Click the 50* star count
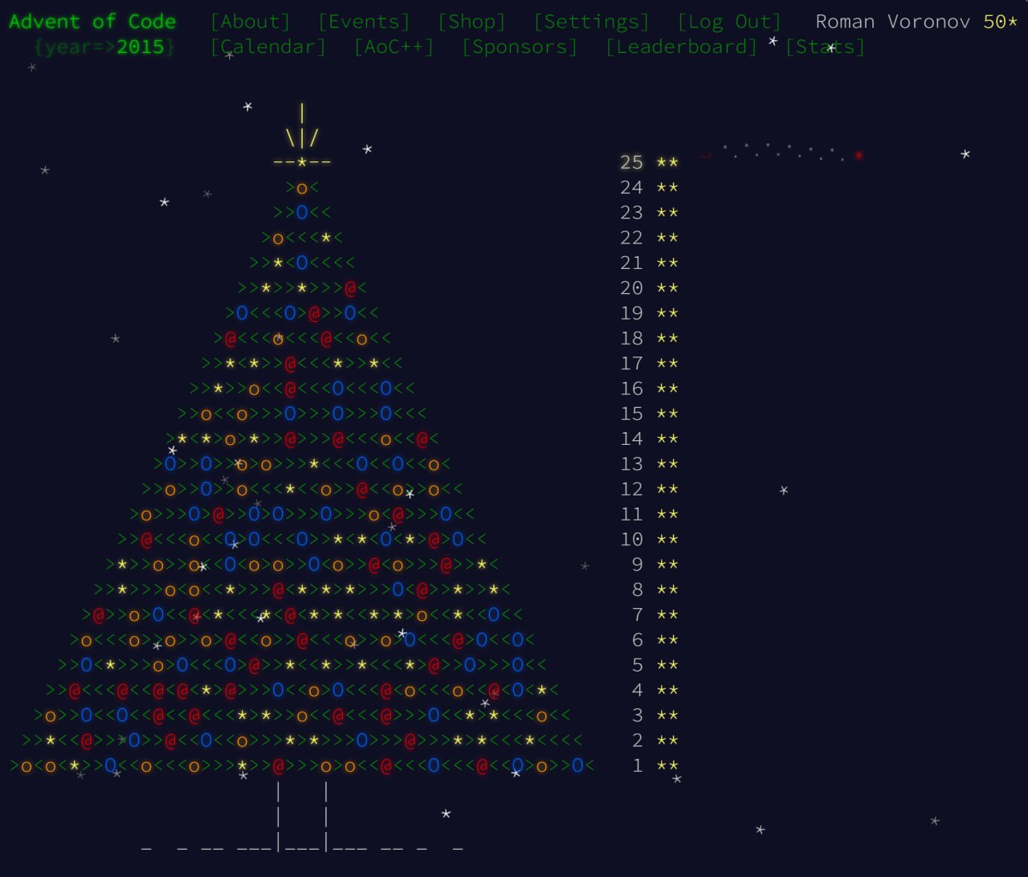The height and width of the screenshot is (877, 1028). click(x=1001, y=22)
